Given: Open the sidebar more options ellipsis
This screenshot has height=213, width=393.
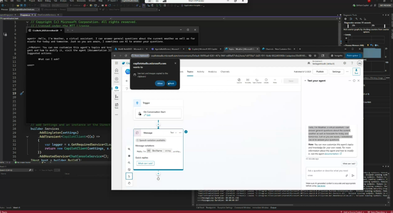Looking at the screenshot, I should 116,115.
